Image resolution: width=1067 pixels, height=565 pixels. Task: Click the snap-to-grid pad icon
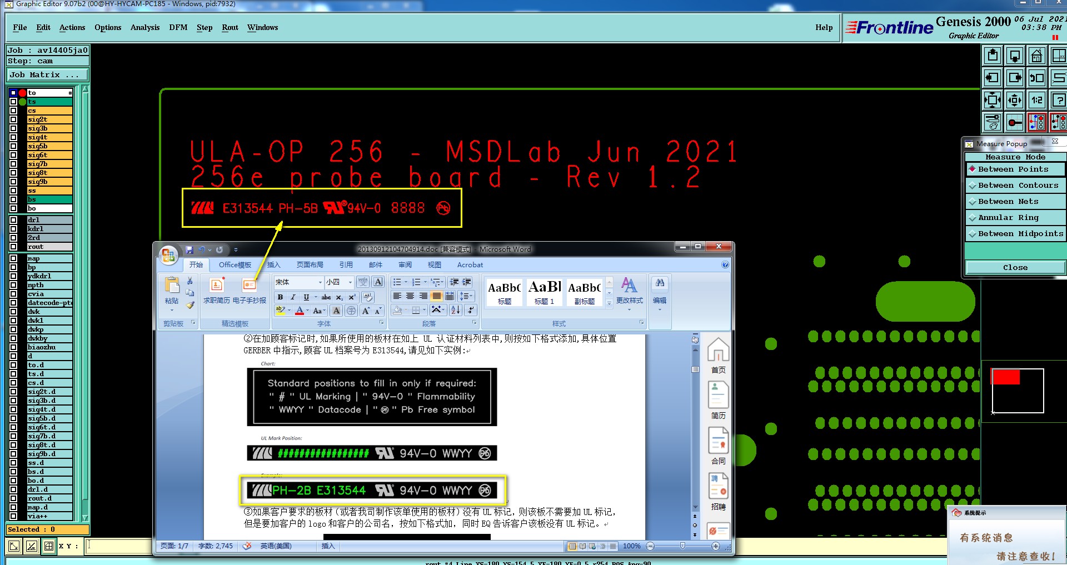pos(1015,122)
